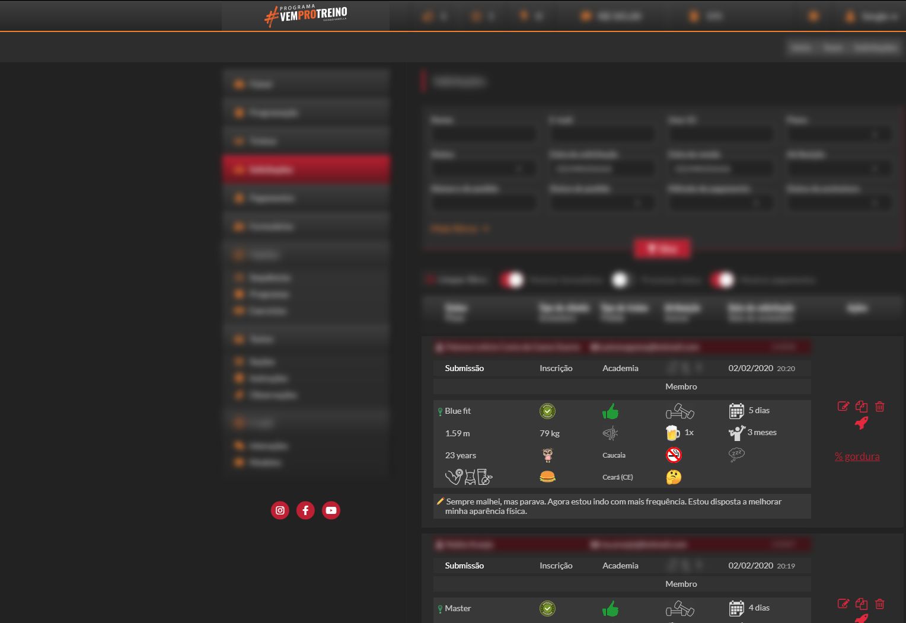Click 'Master' gym name
Screen dimensions: 906x623
click(458, 608)
